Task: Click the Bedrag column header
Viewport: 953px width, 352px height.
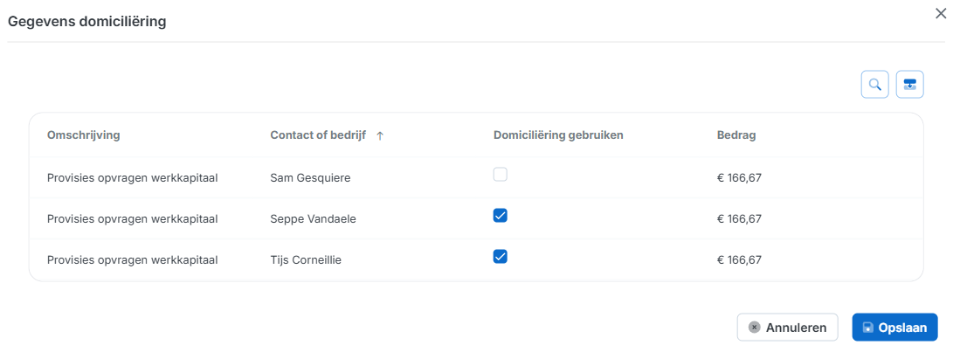Action: pos(735,135)
